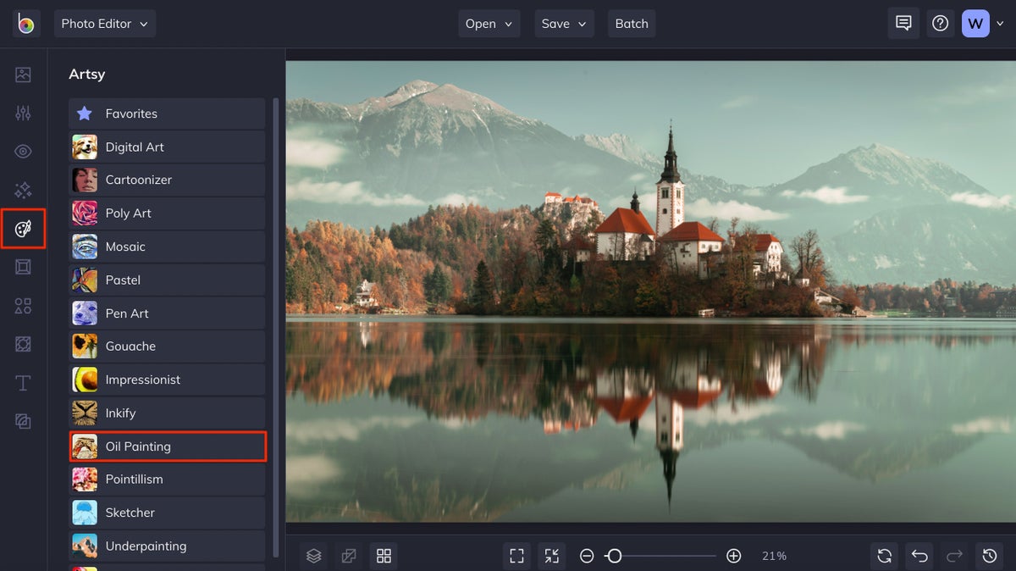Open the Edit sliders sidebar icon
The image size is (1016, 571).
(x=23, y=113)
